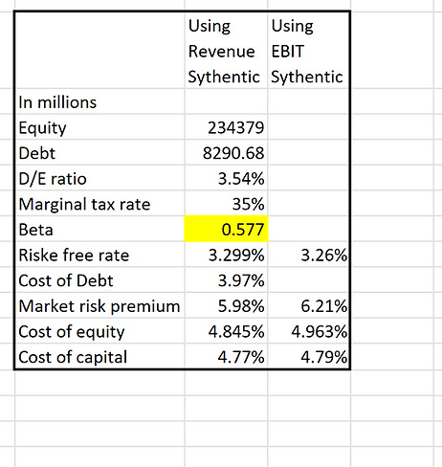This screenshot has height=467, width=442.
Task: Click the 'Riske free rate' label cell
Action: pos(99,255)
